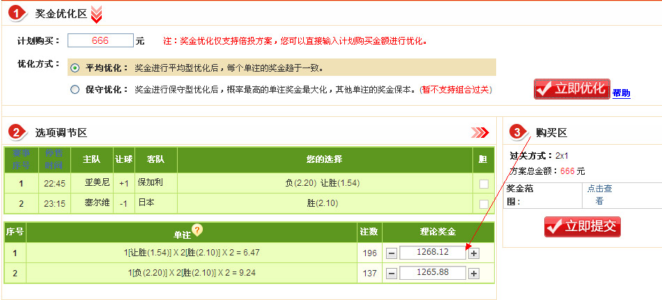Click the 停售时间 column header
The image size is (662, 300).
click(54, 159)
